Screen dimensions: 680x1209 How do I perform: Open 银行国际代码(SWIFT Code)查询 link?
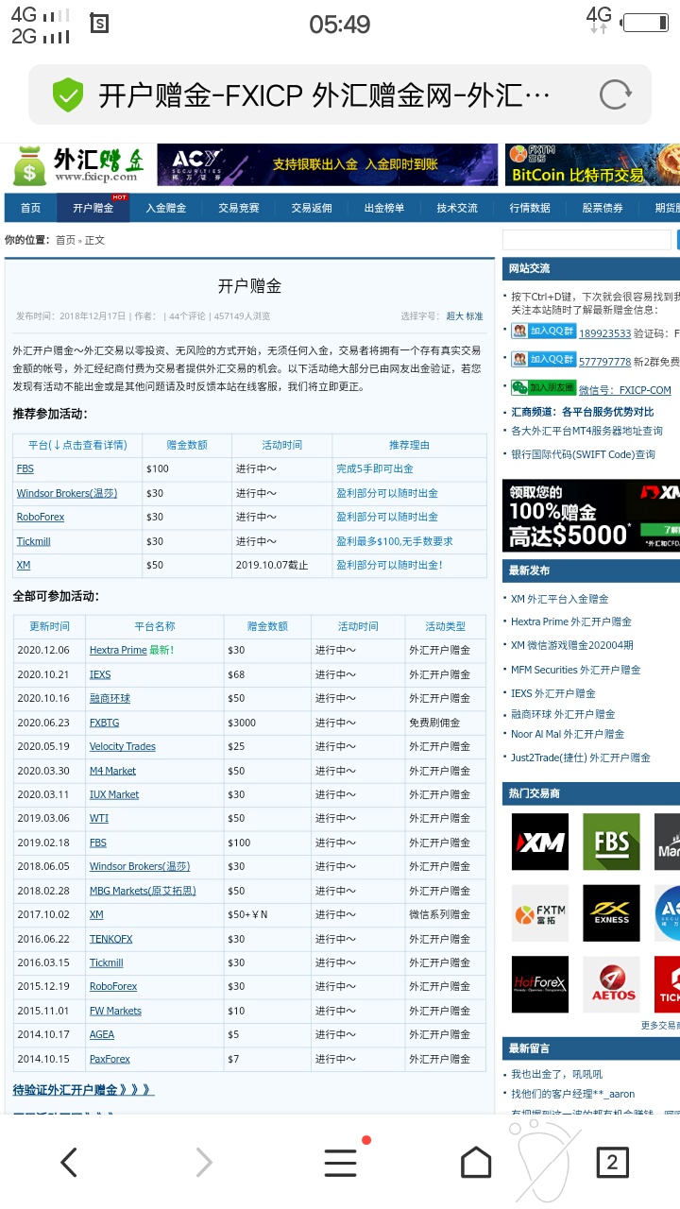(x=583, y=454)
